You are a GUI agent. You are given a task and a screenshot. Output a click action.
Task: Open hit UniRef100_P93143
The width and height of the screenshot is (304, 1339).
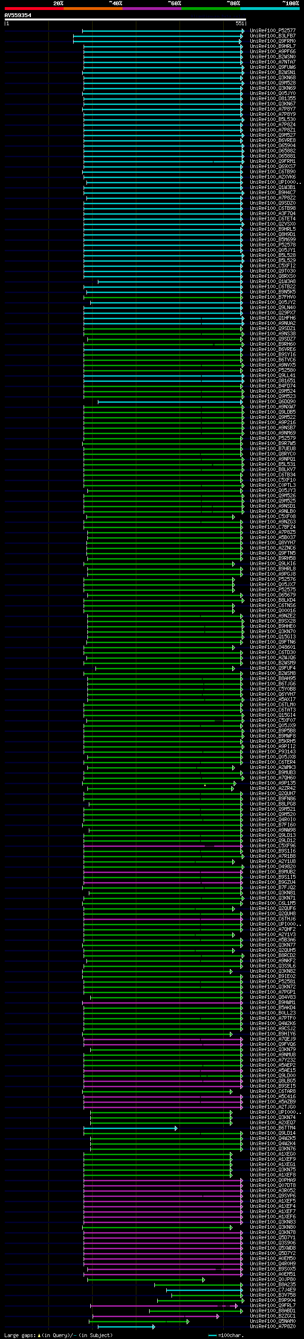tap(273, 751)
